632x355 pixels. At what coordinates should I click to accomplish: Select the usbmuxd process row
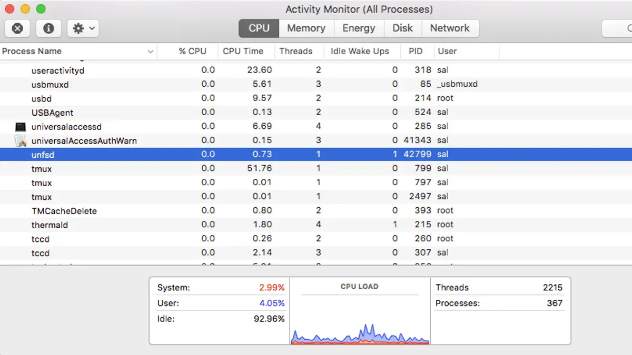(316, 84)
